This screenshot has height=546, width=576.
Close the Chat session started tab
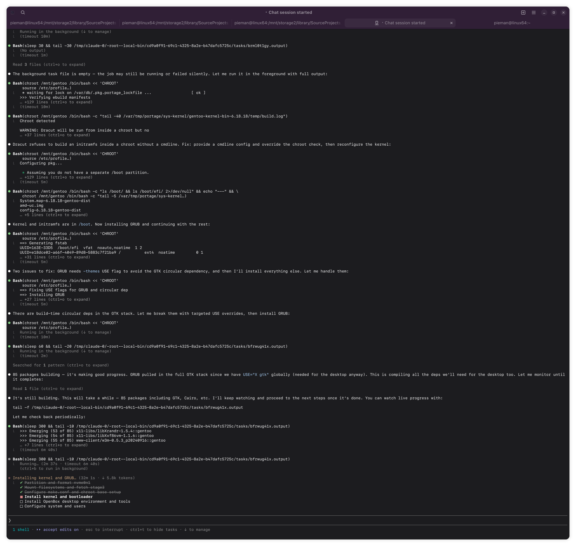(x=451, y=23)
